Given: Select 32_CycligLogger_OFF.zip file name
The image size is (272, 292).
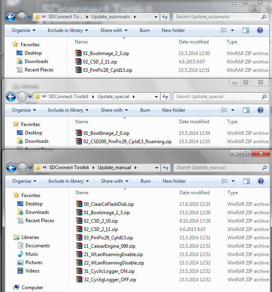Looking at the screenshot, I should pyautogui.click(x=110, y=280).
